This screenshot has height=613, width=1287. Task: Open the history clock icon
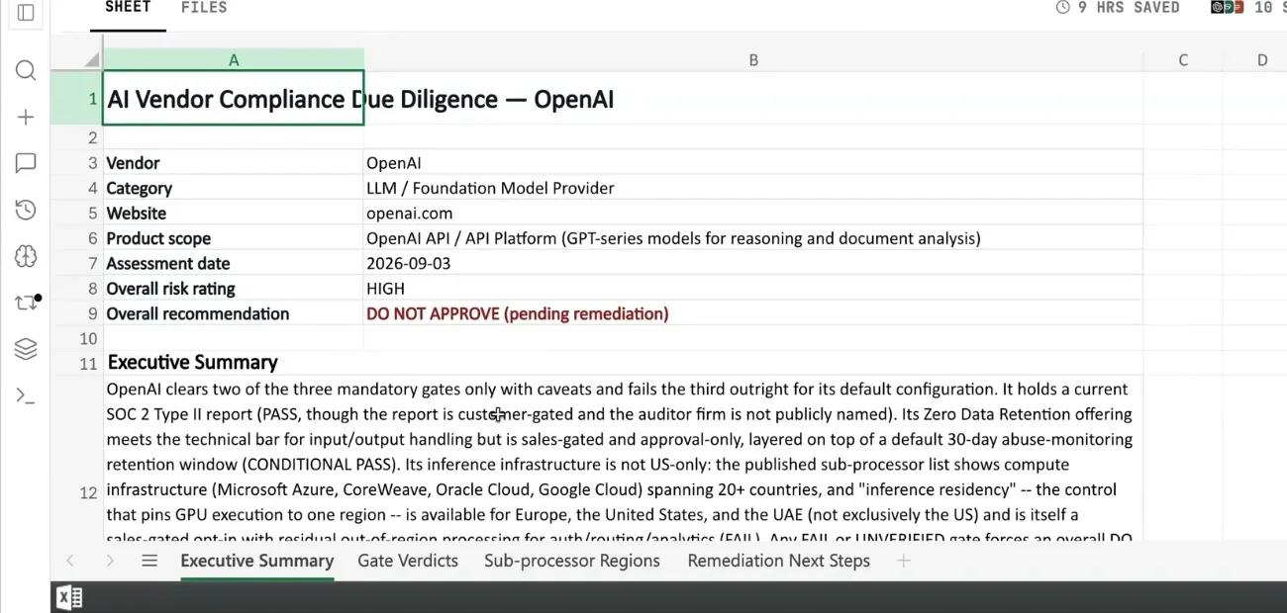click(x=26, y=210)
